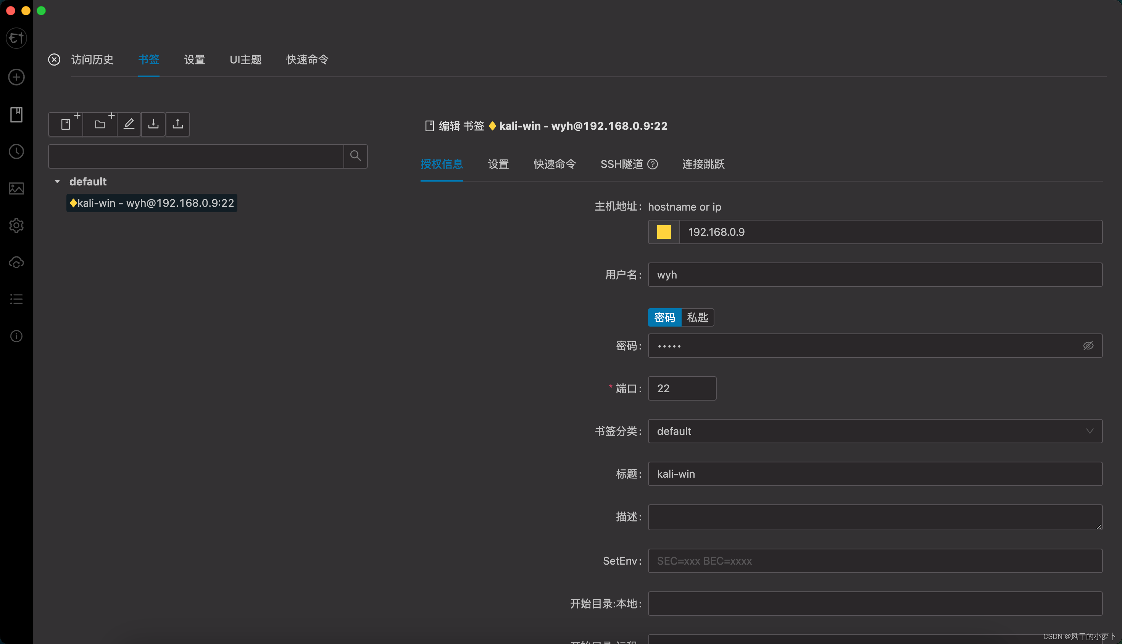Click the new bookmark folder icon
The image size is (1122, 644).
pos(100,124)
